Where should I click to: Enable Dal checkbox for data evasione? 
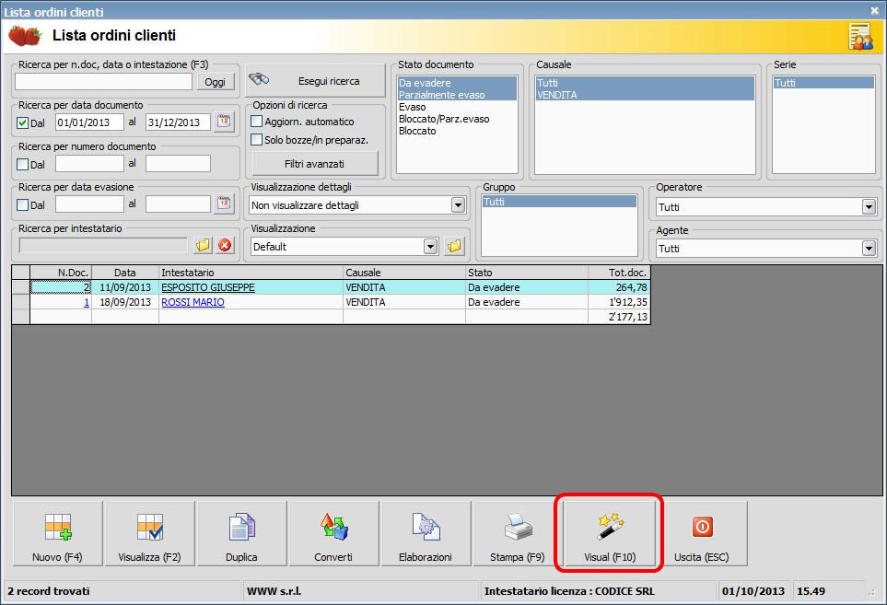[23, 205]
